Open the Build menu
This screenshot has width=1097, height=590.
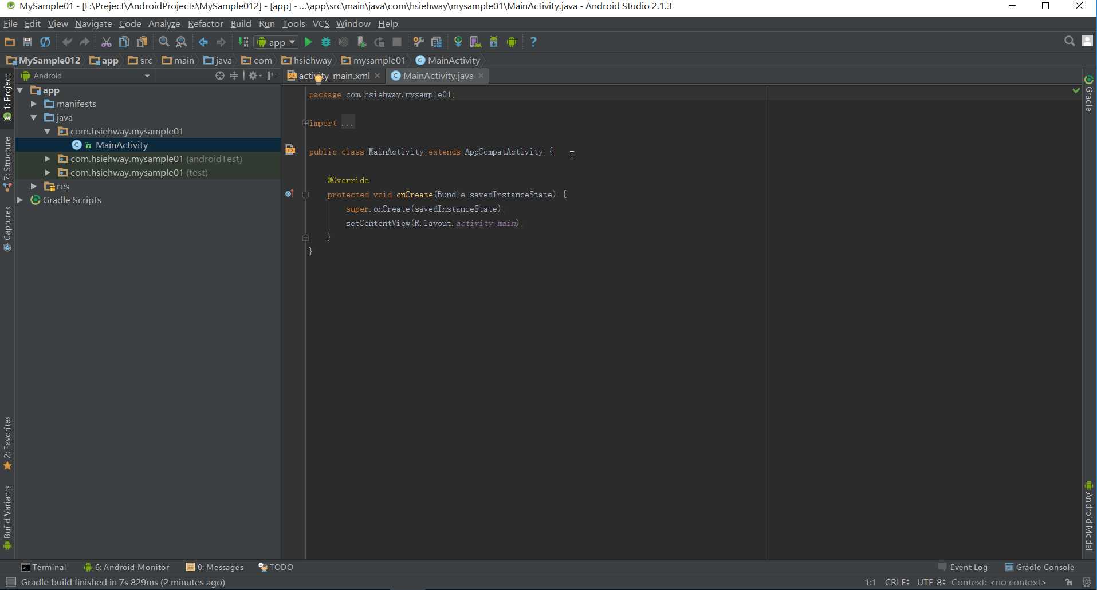tap(241, 23)
